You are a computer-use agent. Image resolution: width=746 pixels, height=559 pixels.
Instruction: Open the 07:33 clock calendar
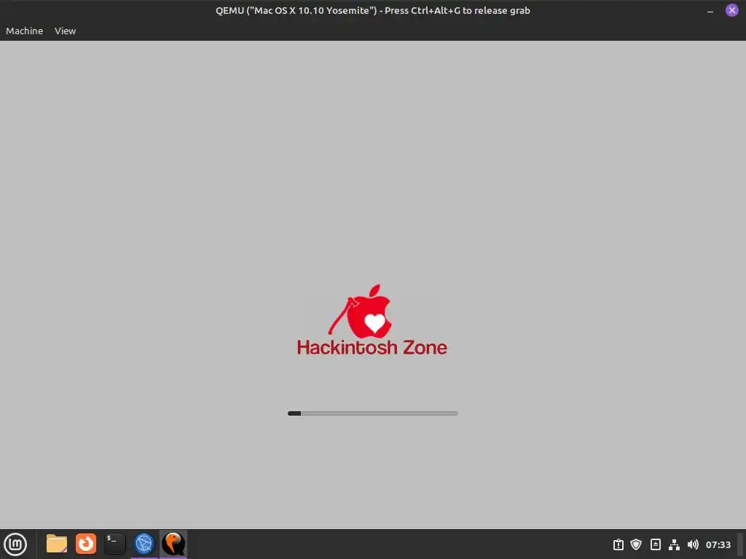point(718,544)
